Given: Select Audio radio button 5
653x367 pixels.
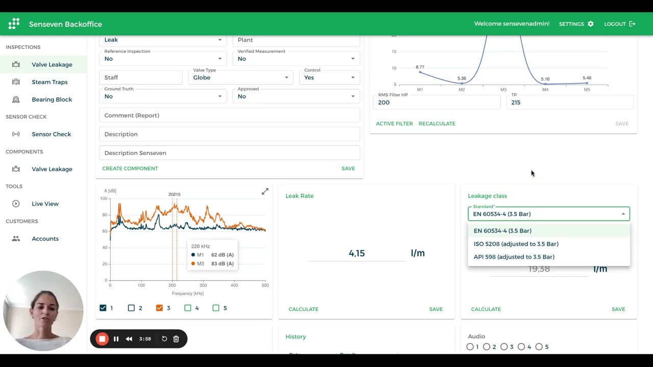Looking at the screenshot, I should point(539,347).
